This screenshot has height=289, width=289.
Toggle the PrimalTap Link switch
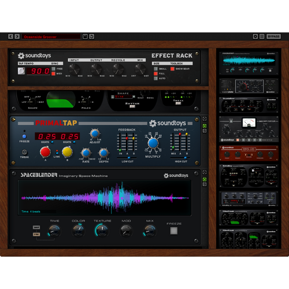point(57,152)
